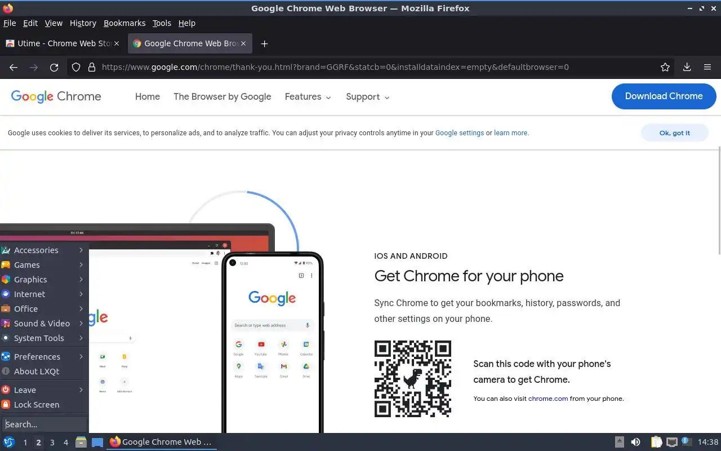
Task: Close the Google Chrome Web Browser tab
Action: point(243,43)
